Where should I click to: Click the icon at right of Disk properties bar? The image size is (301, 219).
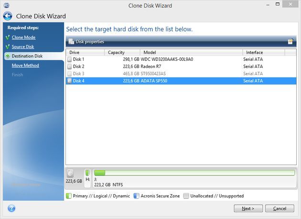pos(290,41)
